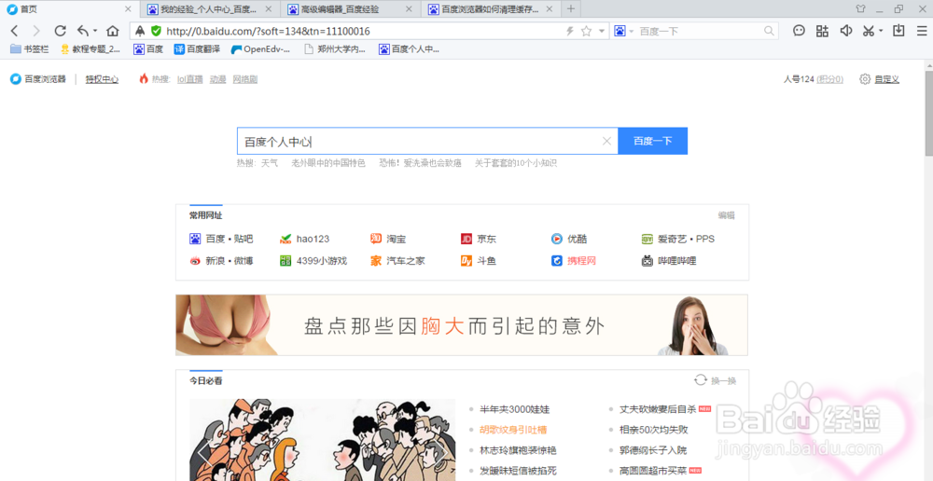Screen dimensions: 933x481
Task: Click the 积分0 points link
Action: click(x=830, y=79)
